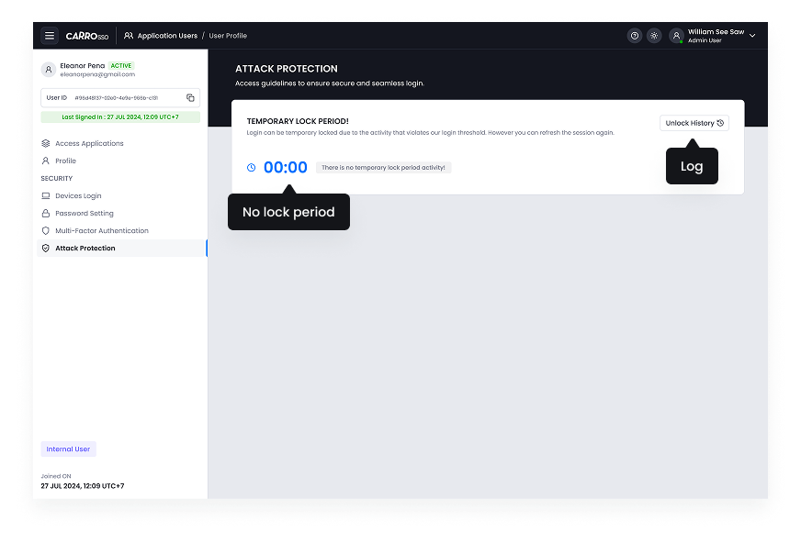Click the Internal User badge

click(68, 449)
